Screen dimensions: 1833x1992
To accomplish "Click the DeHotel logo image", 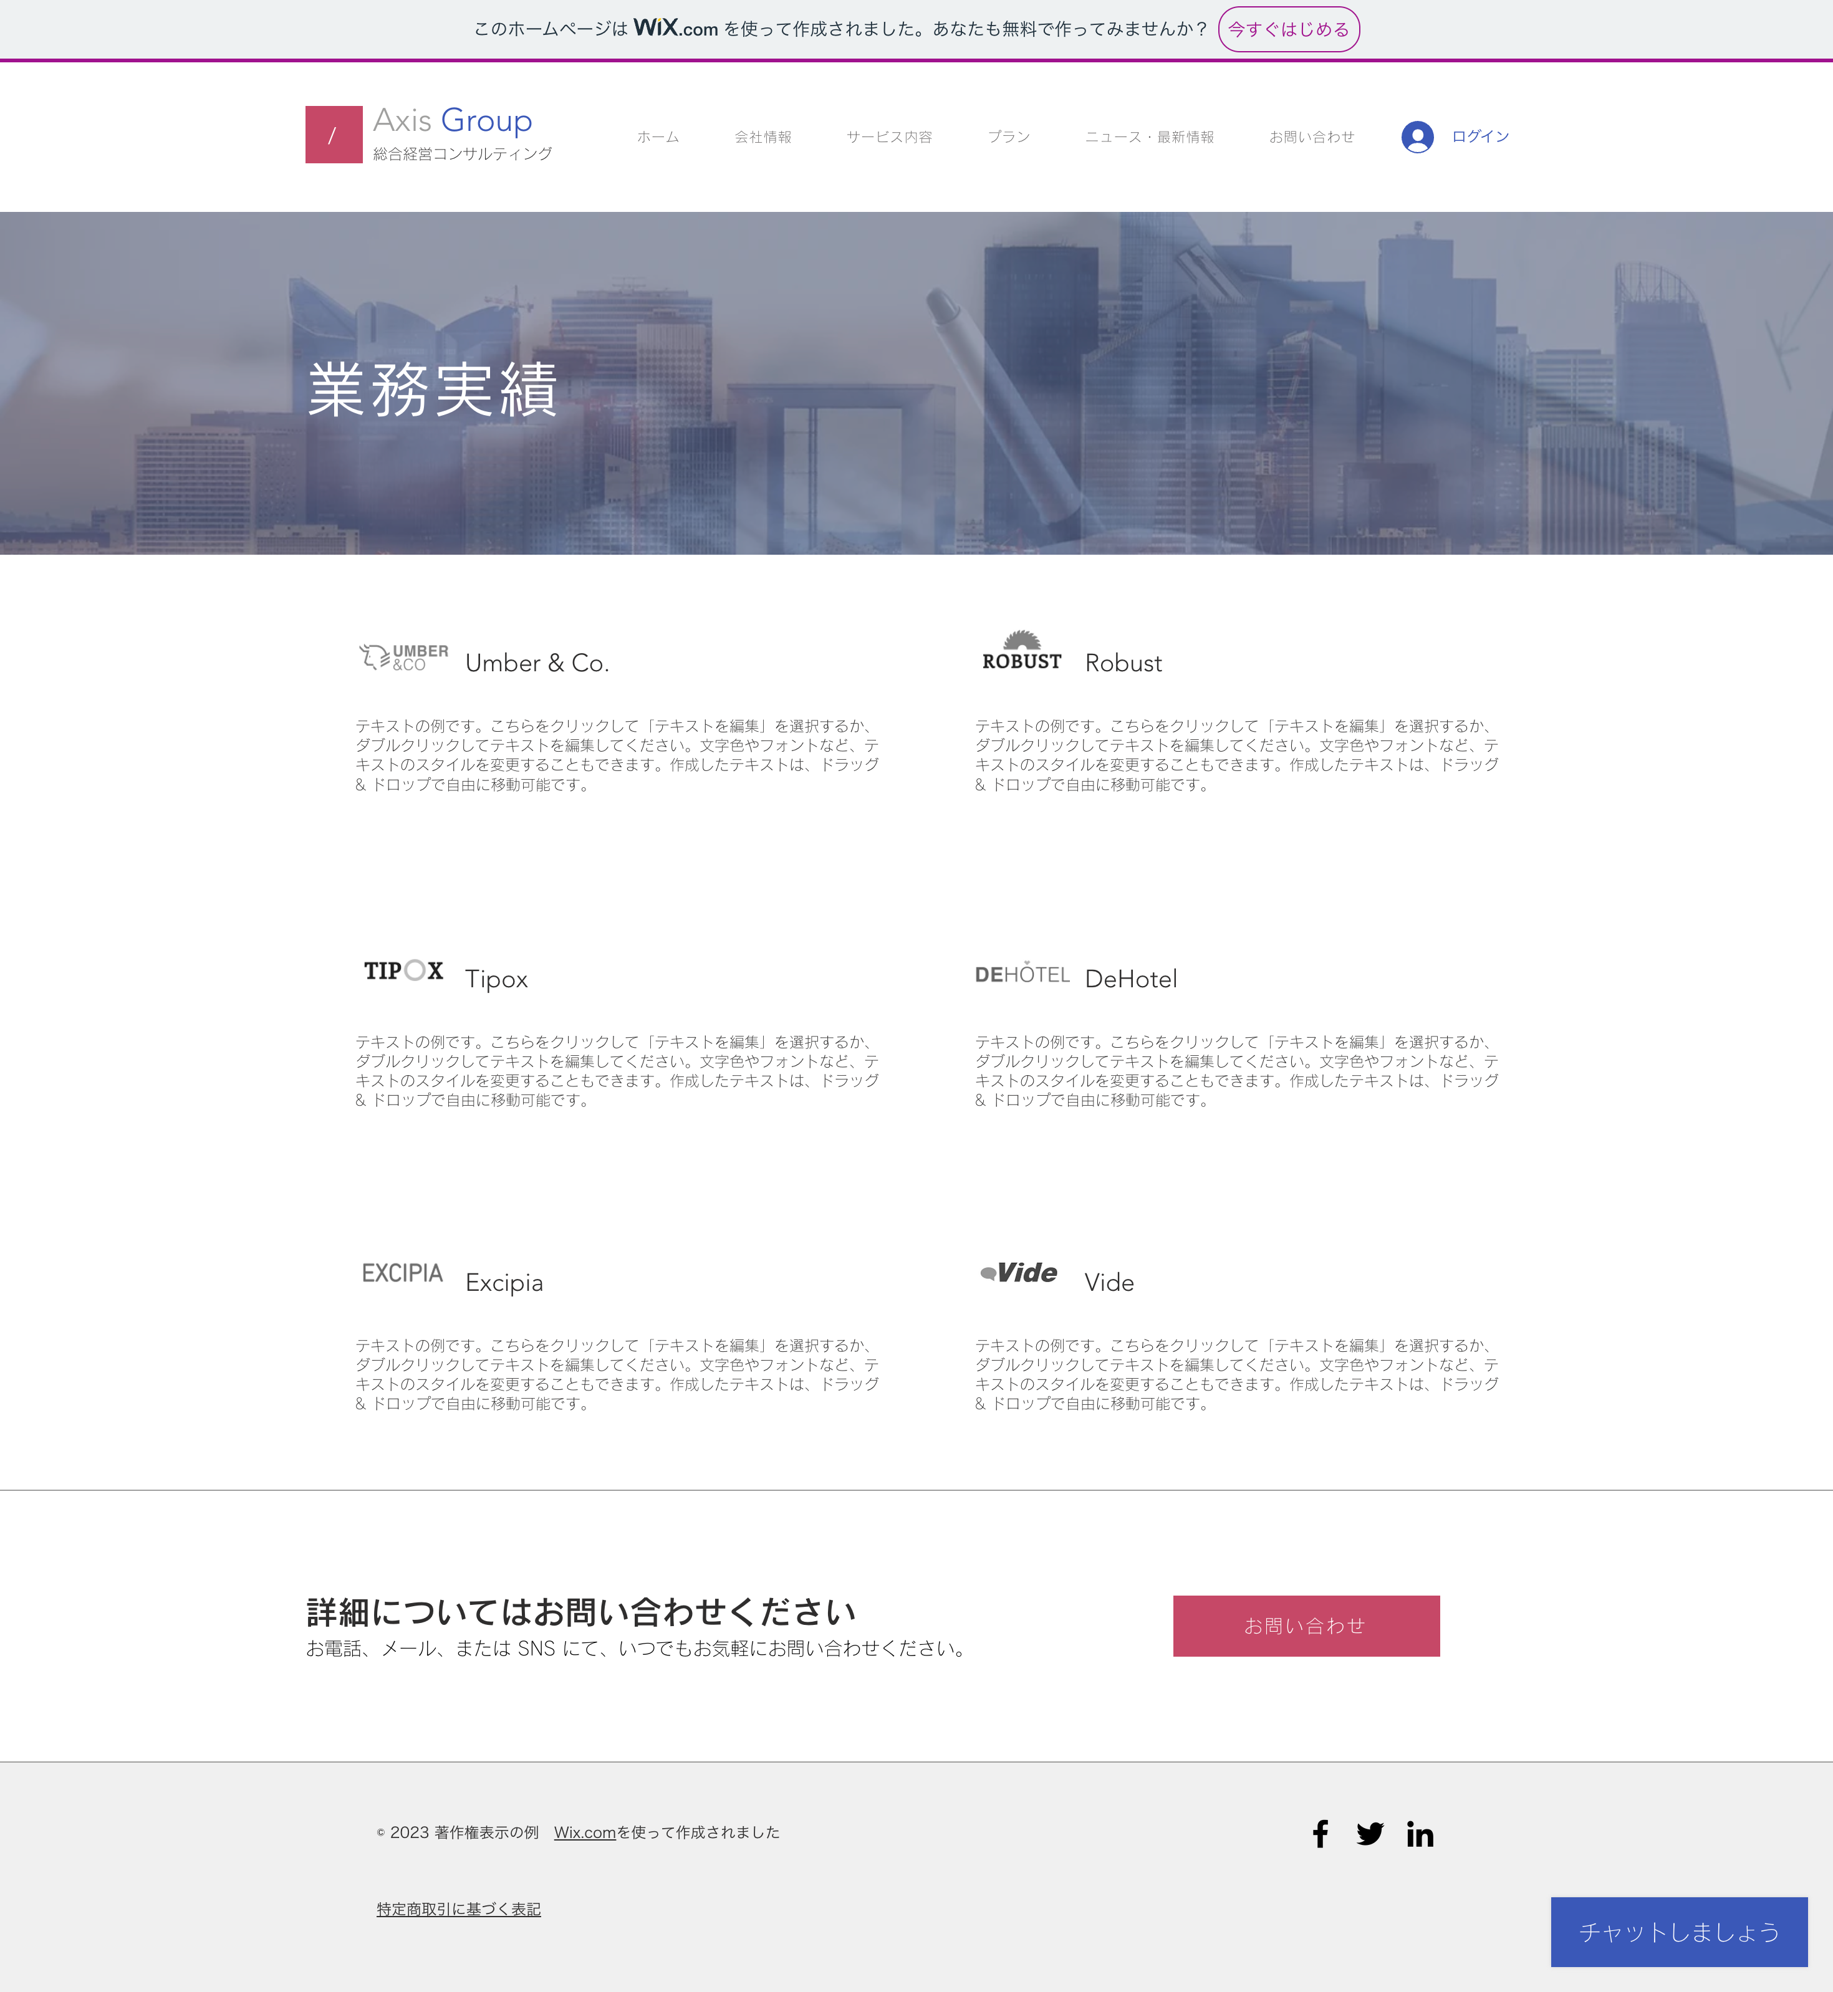I will [1022, 974].
